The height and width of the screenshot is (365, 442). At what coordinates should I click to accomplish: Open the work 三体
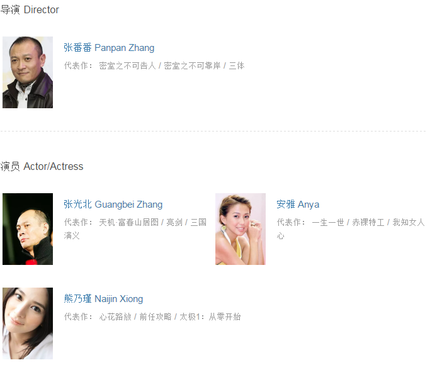pos(237,65)
